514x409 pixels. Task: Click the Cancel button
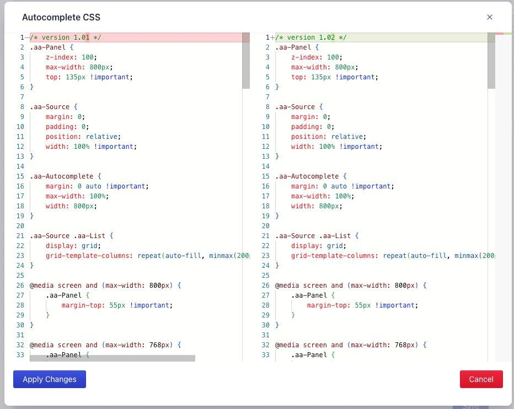[481, 379]
